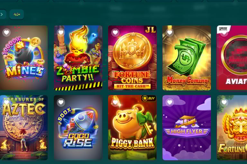Click the JL provider badge on Fortune Coins
The height and width of the screenshot is (164, 247).
pos(151,29)
